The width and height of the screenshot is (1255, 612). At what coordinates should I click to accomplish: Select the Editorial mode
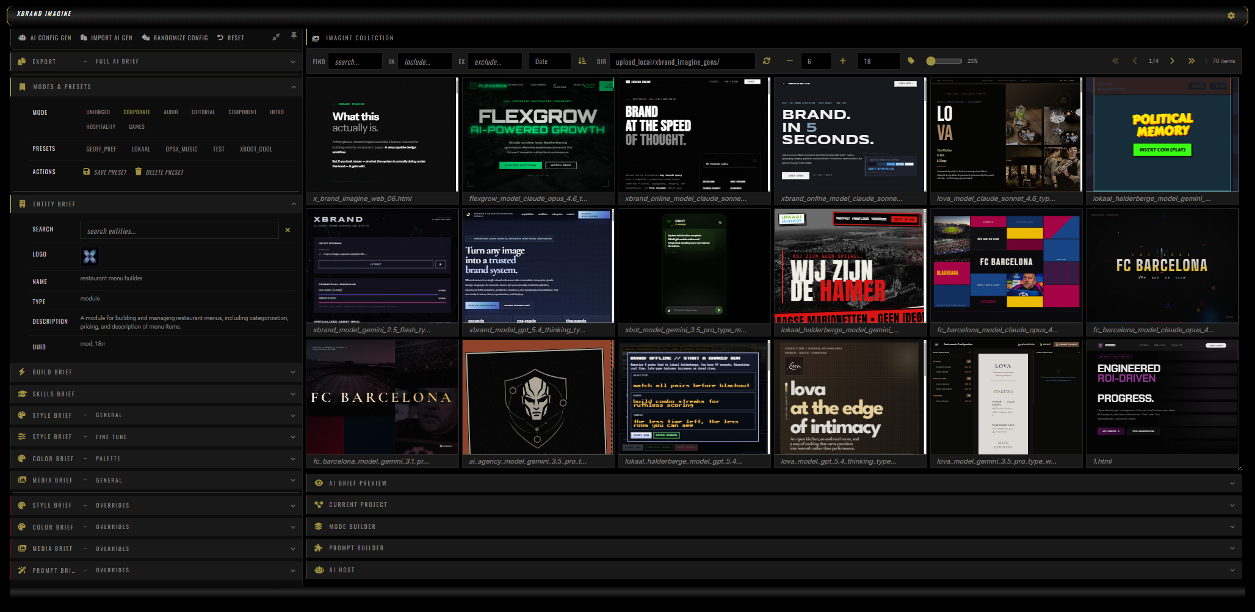[x=203, y=112]
